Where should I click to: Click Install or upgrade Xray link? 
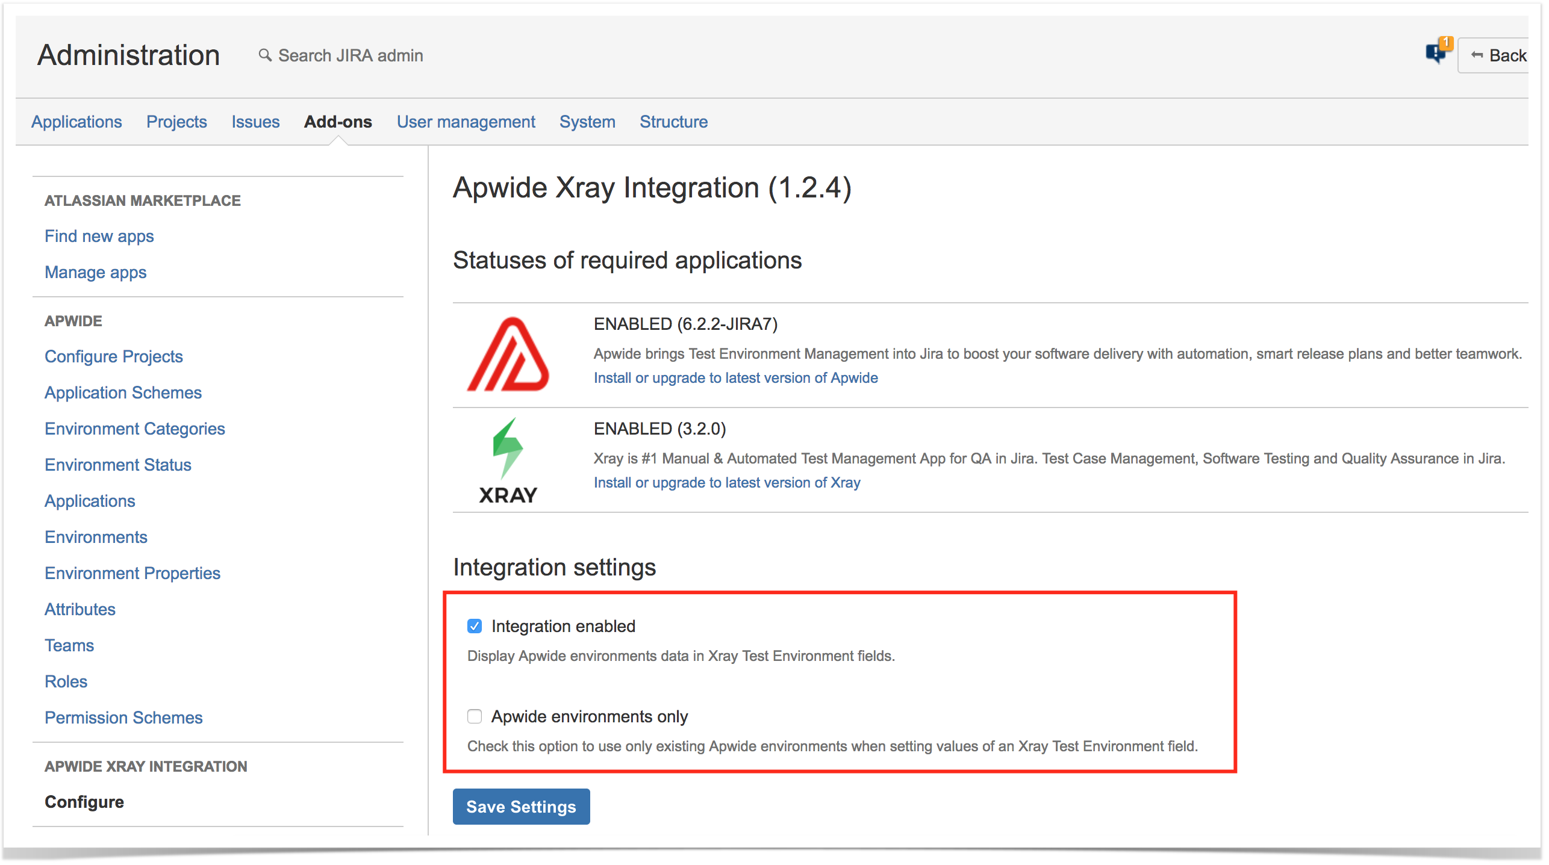(727, 482)
